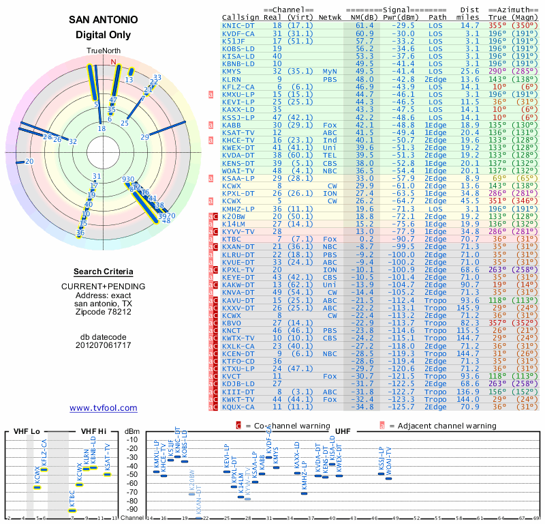
Task: Click the UHF chart label
Action: pyautogui.click(x=343, y=431)
